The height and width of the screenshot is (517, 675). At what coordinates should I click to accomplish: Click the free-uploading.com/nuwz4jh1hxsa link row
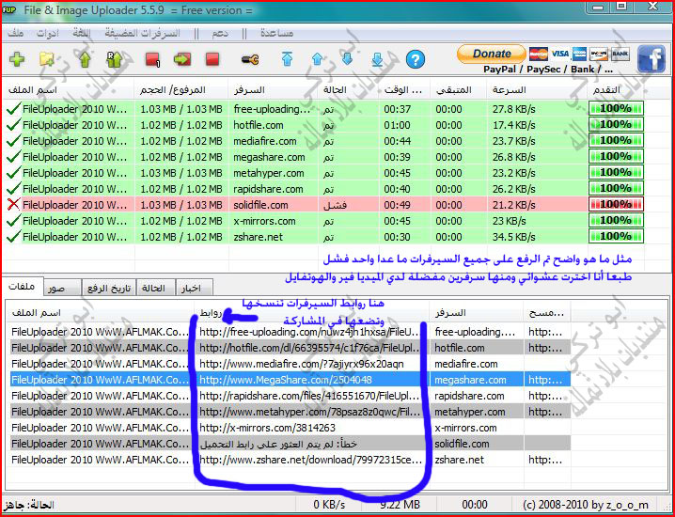290,332
